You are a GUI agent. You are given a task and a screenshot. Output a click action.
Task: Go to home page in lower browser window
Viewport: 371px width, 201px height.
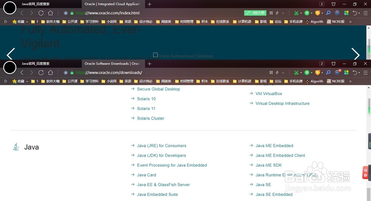(50, 73)
